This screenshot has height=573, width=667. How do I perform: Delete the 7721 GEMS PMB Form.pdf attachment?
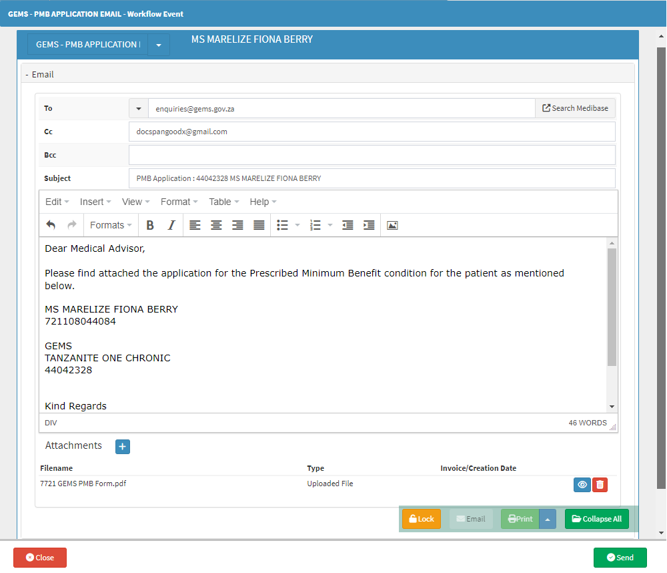click(600, 484)
